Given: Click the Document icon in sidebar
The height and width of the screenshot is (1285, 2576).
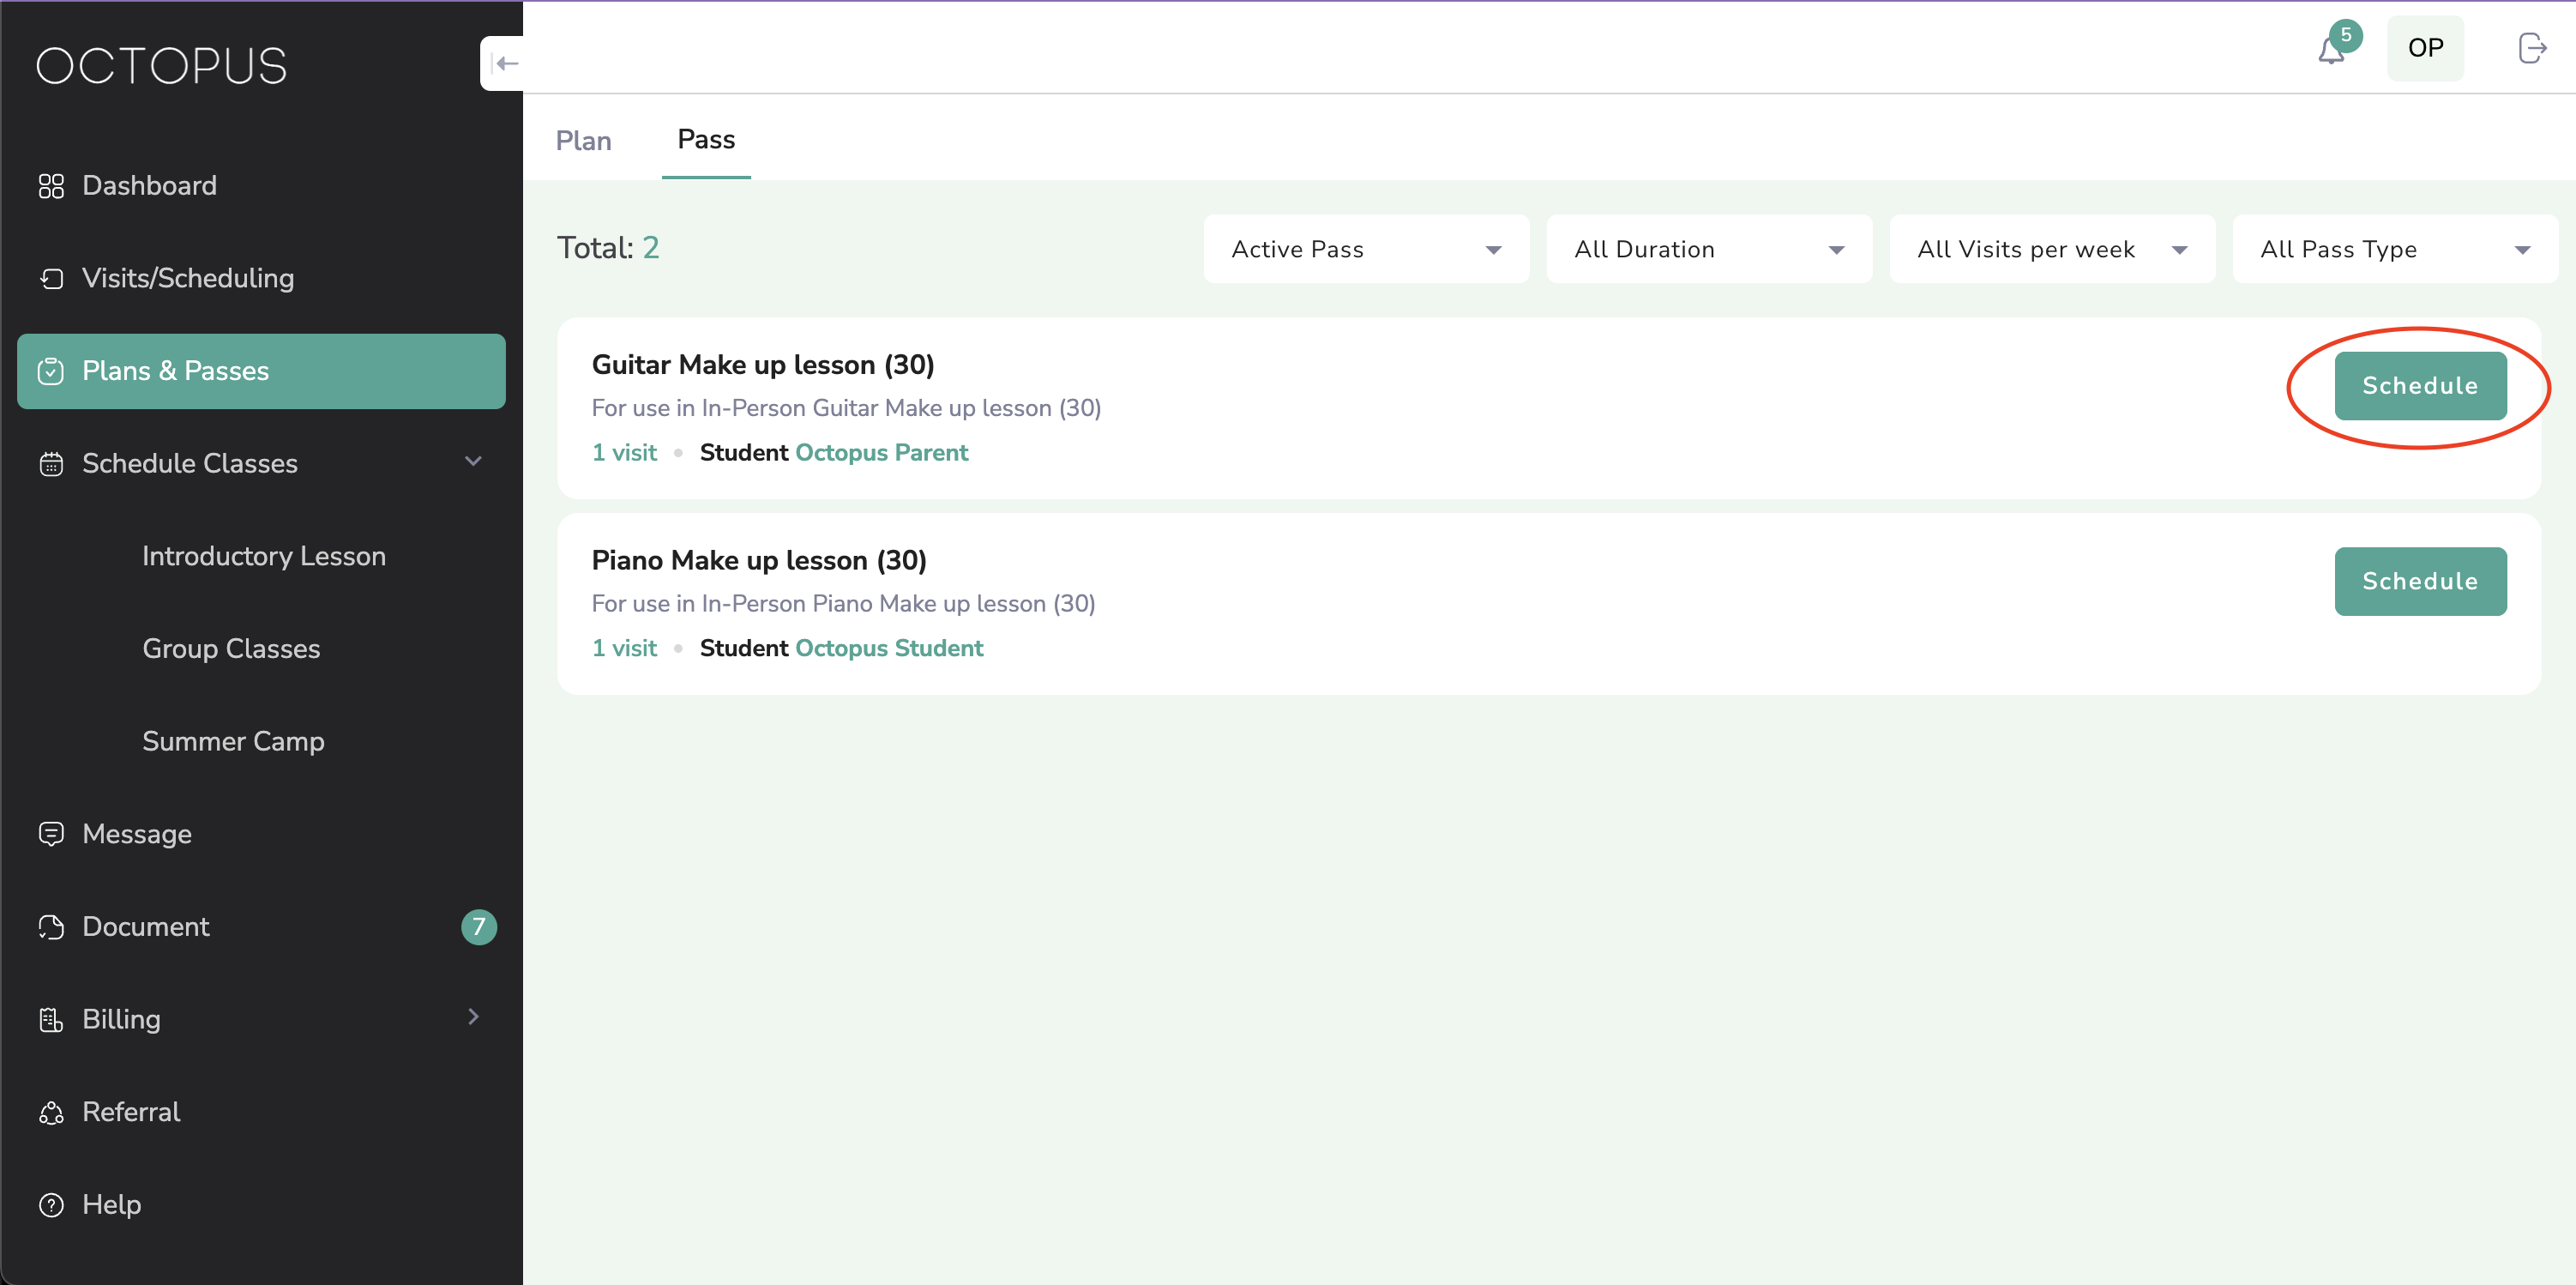Looking at the screenshot, I should coord(51,927).
